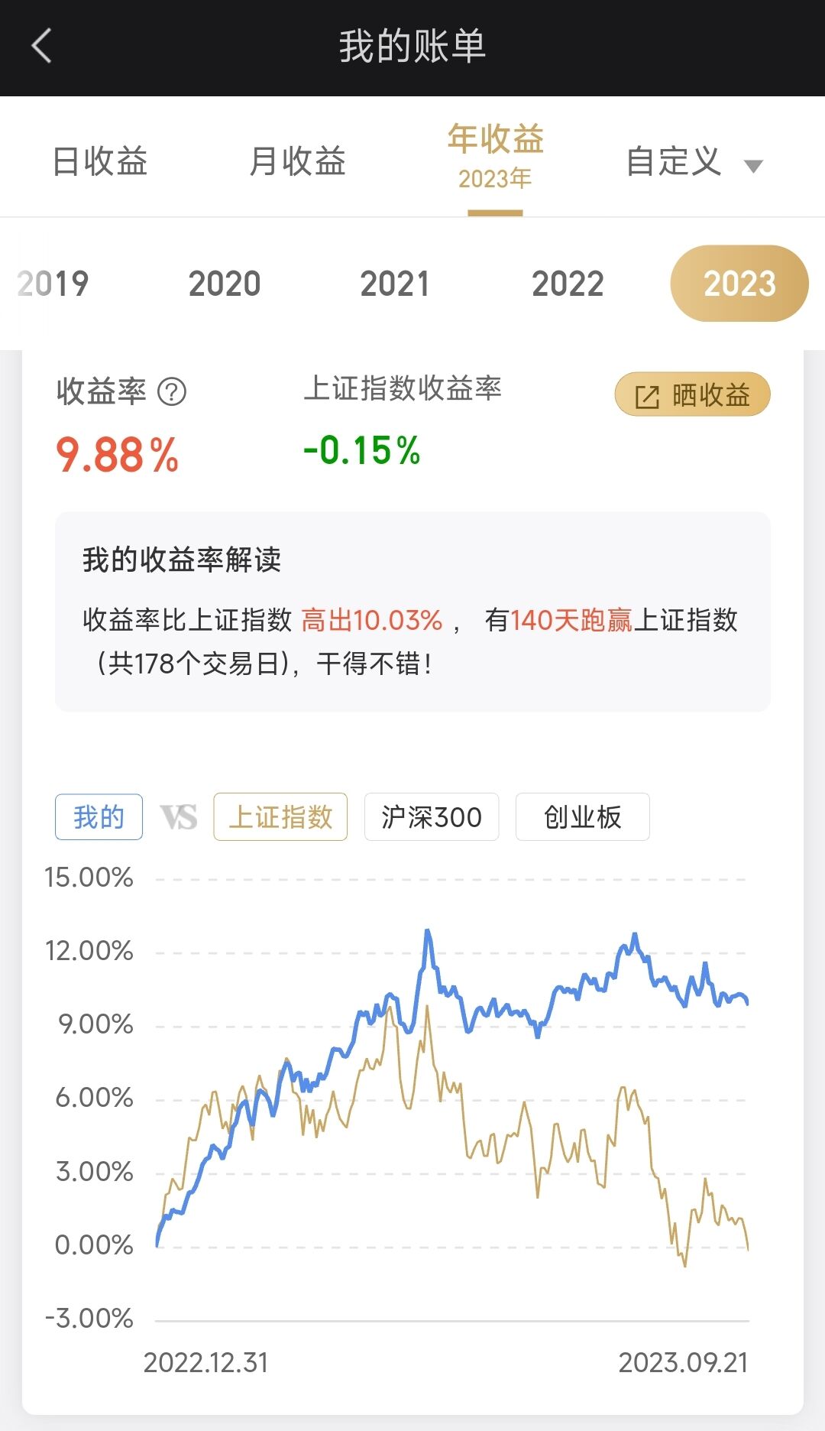
Task: Switch to the 月收益 tab
Action: click(298, 161)
